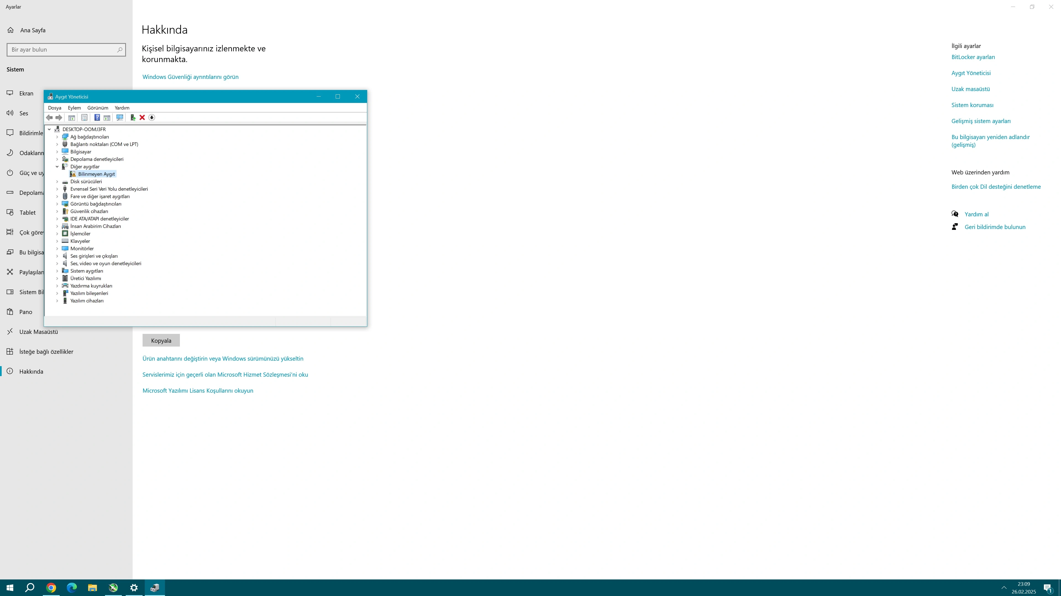The height and width of the screenshot is (596, 1061).
Task: Click the Update driver icon with green arrow
Action: [133, 118]
